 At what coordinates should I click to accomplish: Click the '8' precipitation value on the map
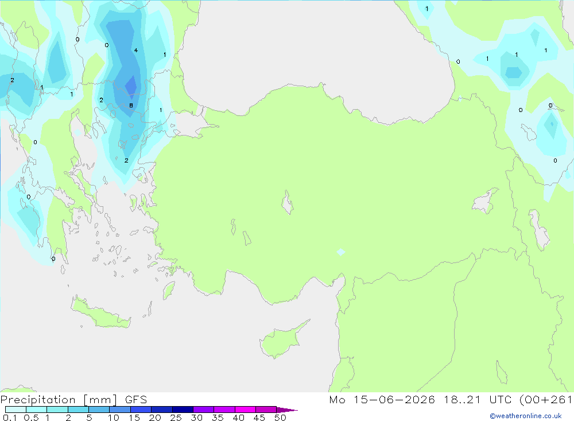tap(131, 106)
